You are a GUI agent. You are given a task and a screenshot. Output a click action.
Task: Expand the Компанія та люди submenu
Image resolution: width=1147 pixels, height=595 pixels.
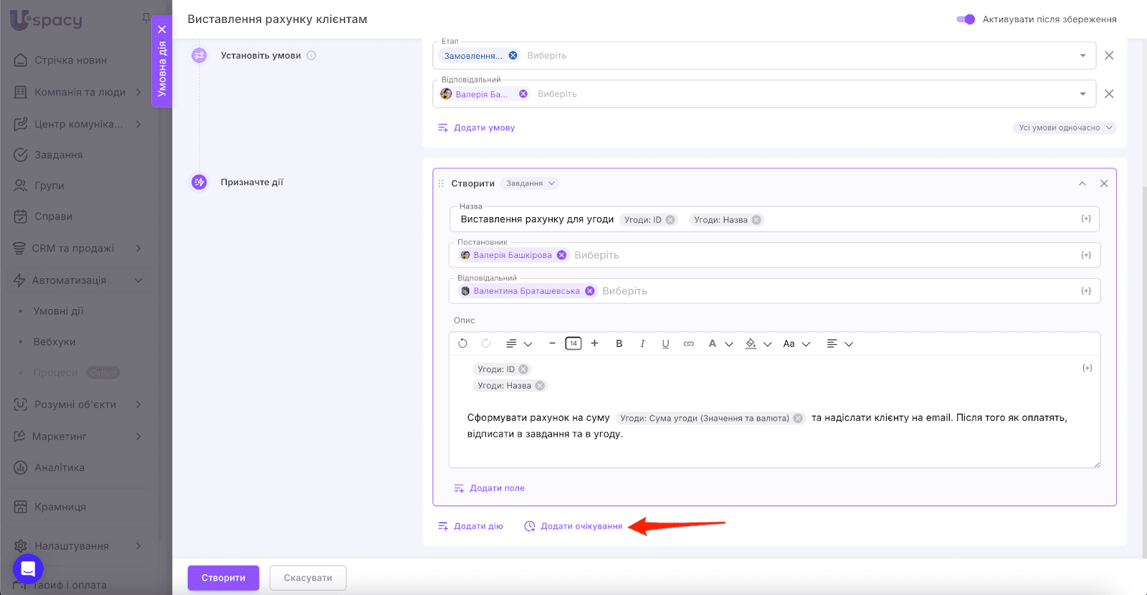point(138,92)
